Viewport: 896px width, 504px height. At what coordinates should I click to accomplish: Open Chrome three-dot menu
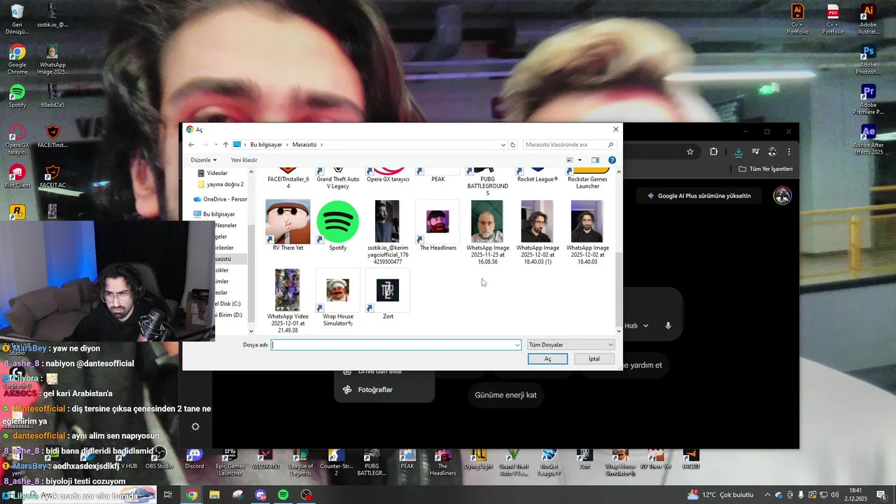tap(789, 152)
